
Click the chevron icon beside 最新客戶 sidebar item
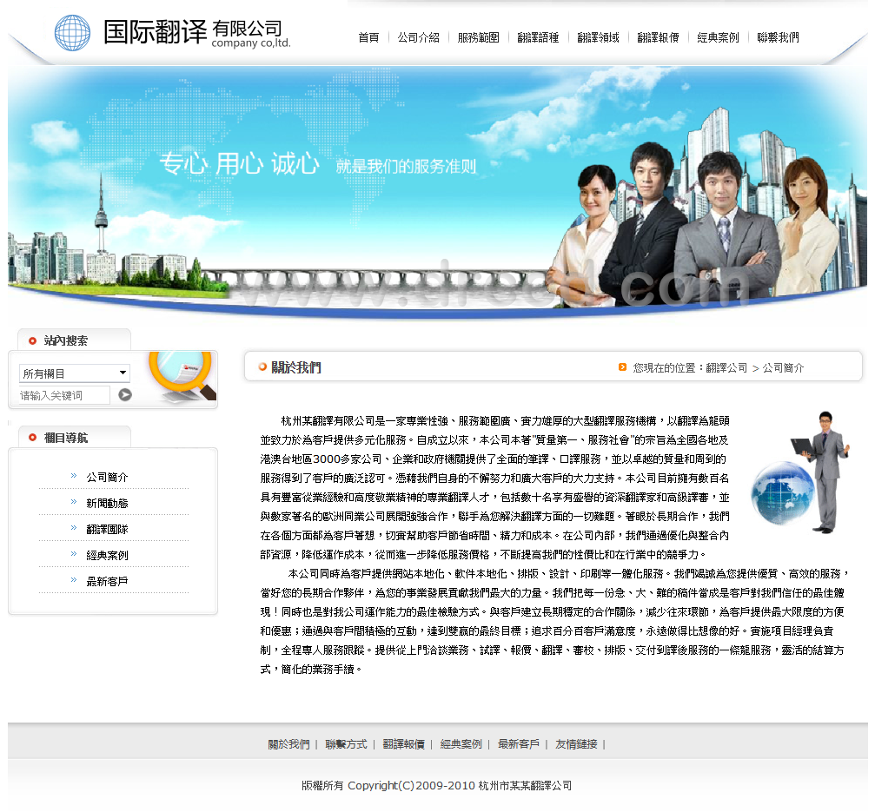tap(74, 580)
